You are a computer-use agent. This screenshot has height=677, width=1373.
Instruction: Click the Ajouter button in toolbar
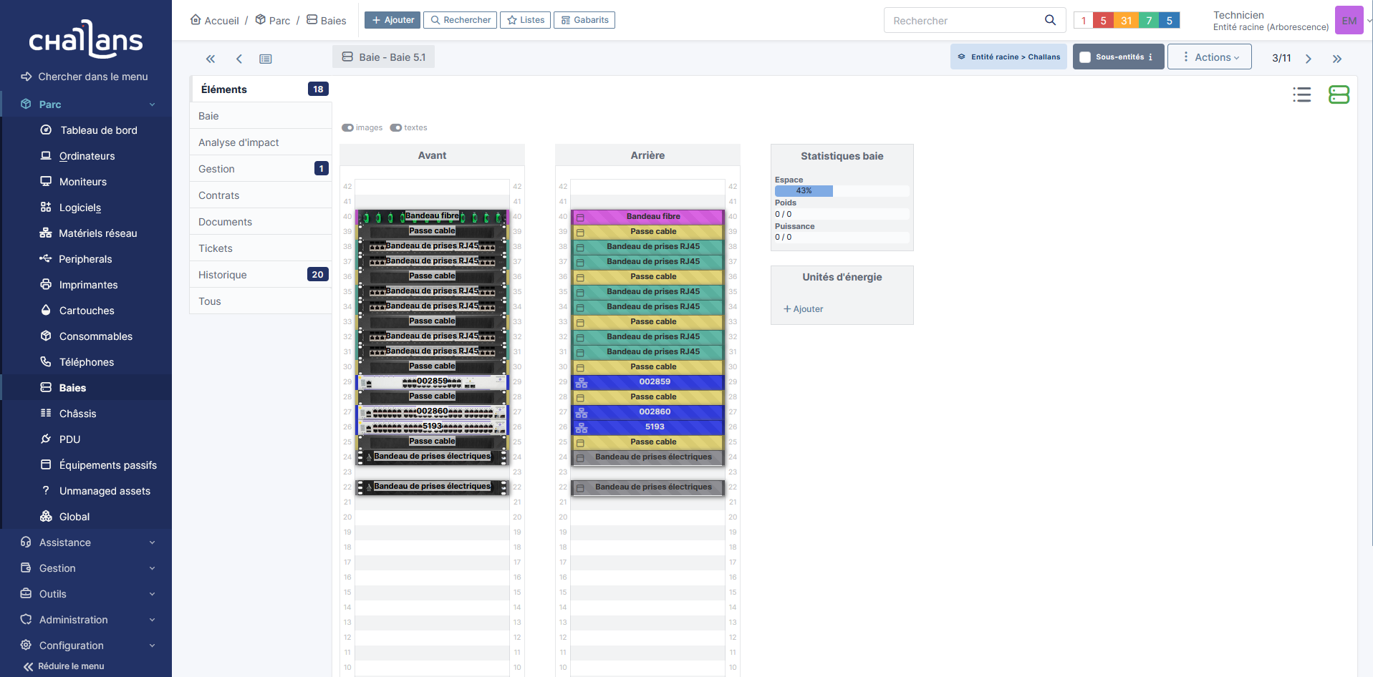point(392,20)
